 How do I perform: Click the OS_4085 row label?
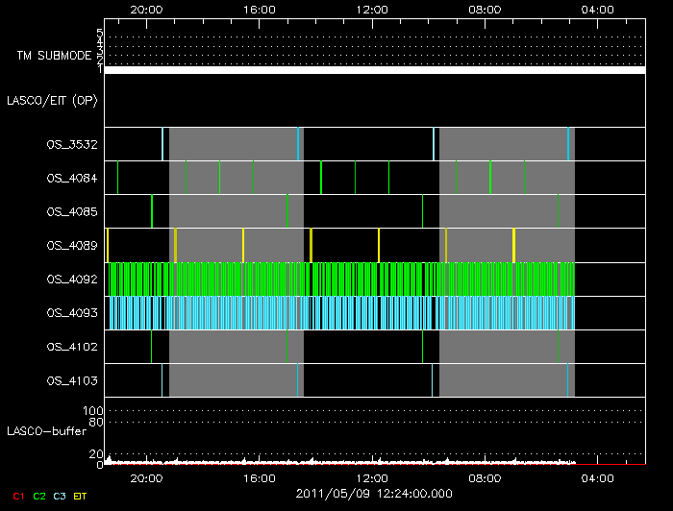tap(71, 211)
